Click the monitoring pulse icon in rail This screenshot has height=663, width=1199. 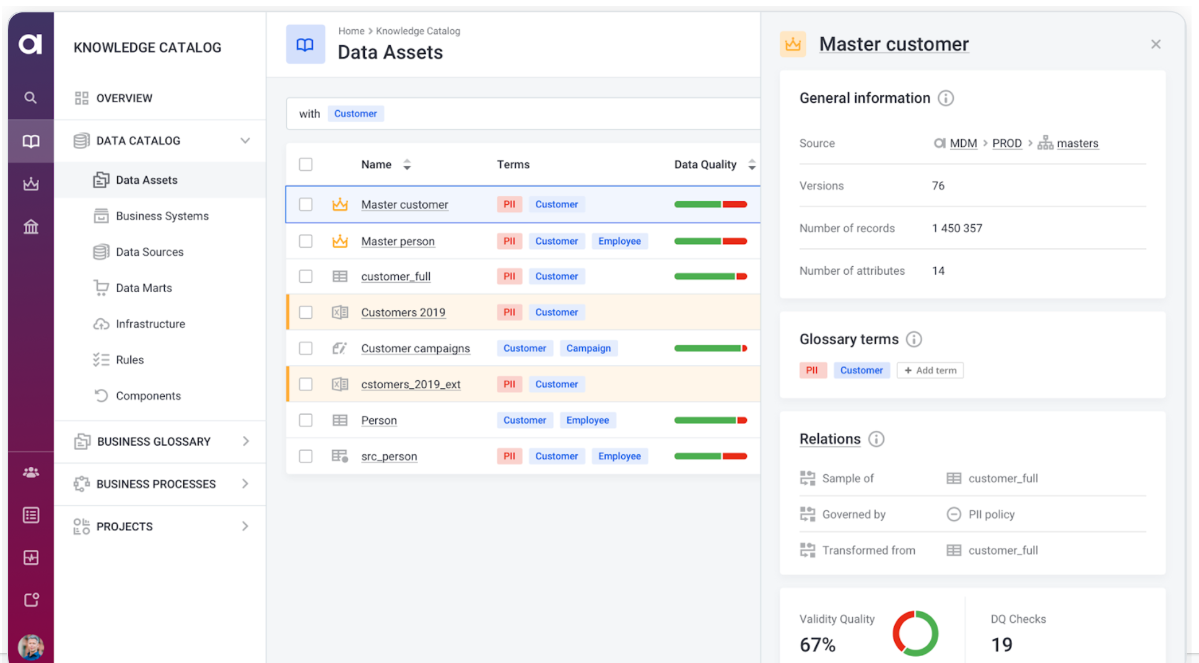coord(30,558)
